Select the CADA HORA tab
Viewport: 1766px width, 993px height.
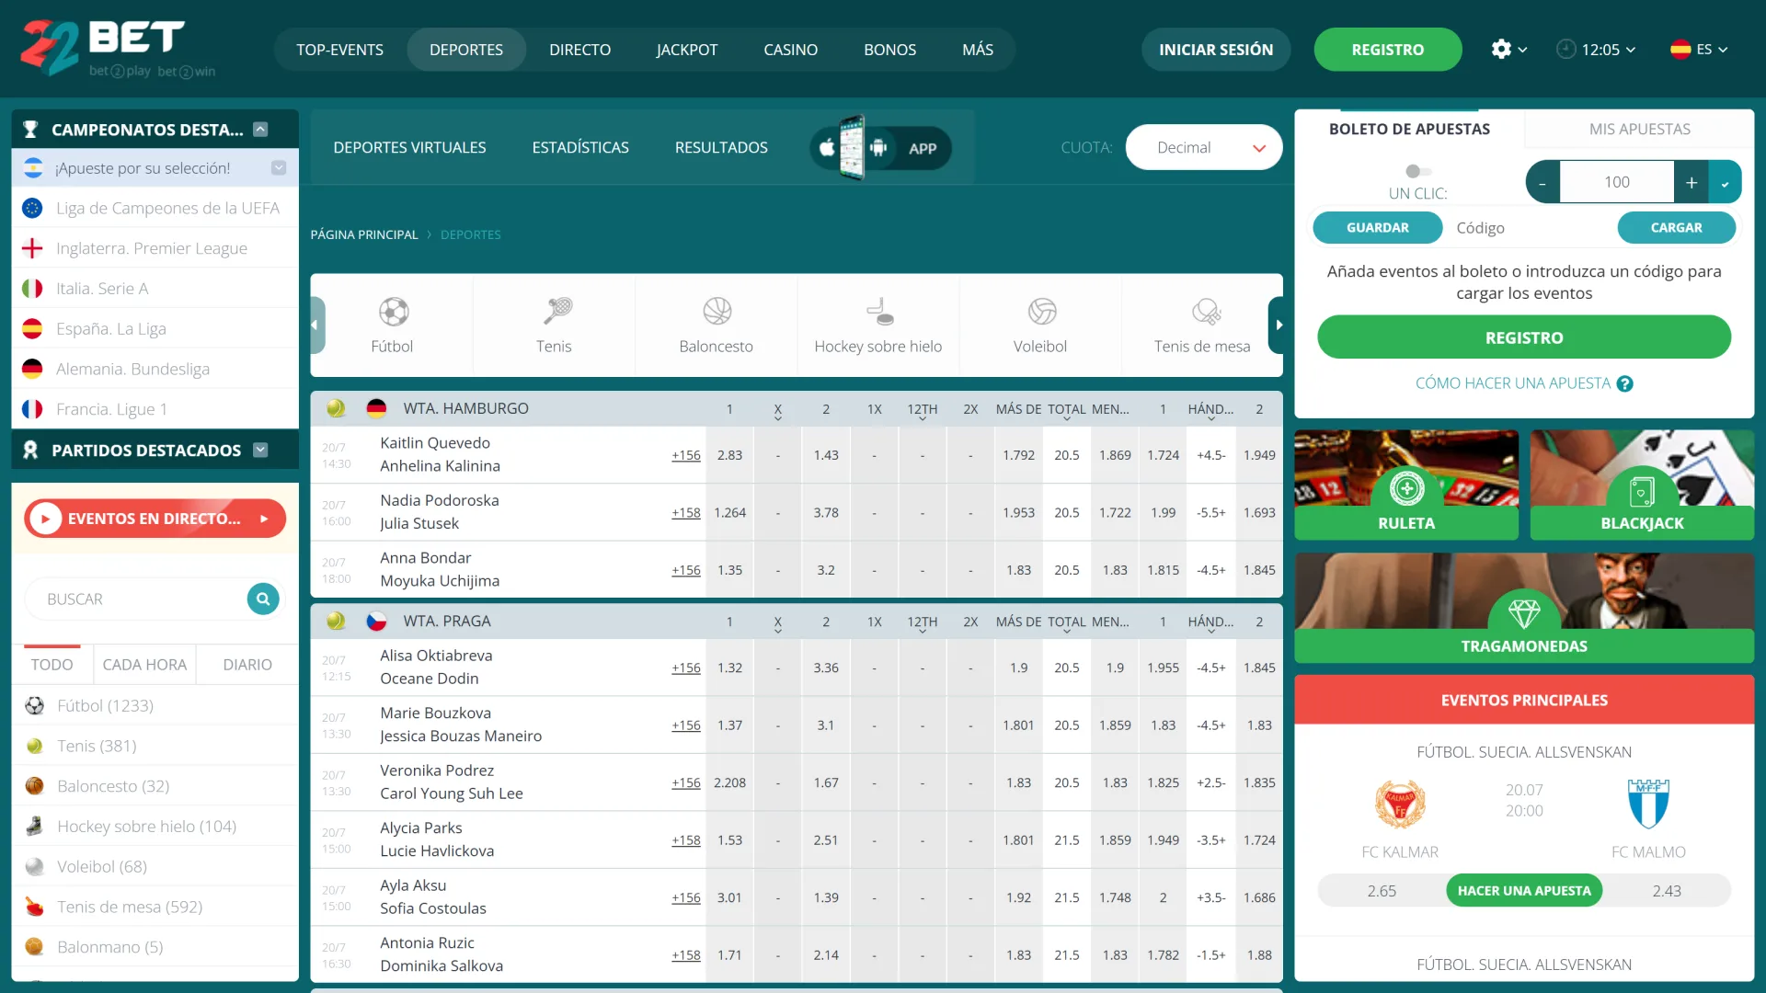144,665
